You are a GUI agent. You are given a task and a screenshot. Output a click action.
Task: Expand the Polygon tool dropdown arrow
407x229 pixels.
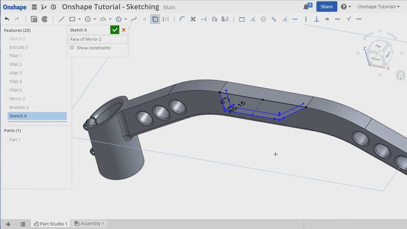[x=126, y=19]
